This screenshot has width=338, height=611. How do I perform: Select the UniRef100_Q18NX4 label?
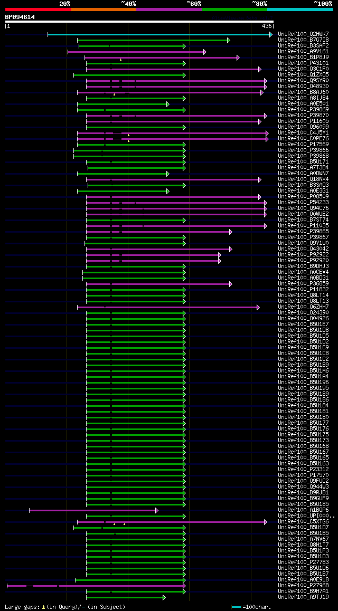coord(303,179)
